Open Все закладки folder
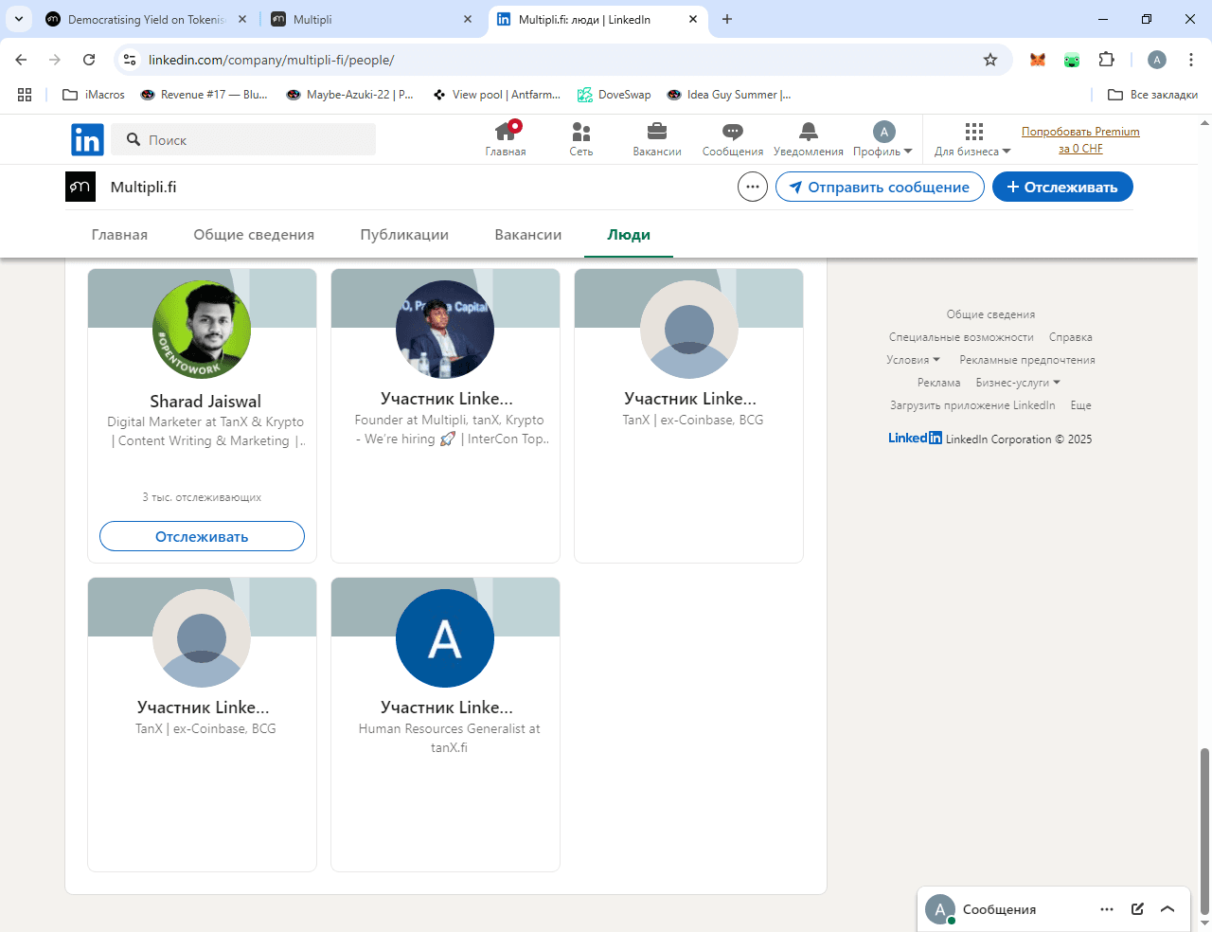 click(1152, 95)
